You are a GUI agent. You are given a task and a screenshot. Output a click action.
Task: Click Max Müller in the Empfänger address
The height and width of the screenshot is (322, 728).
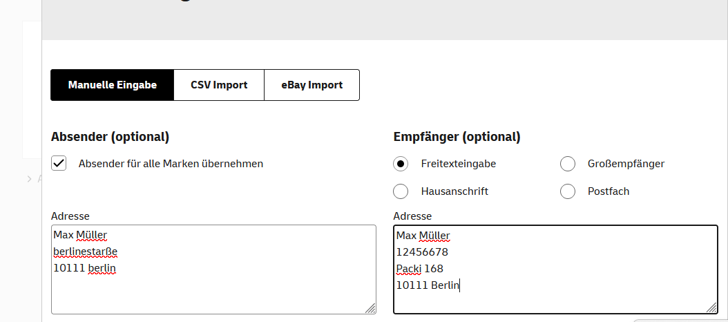coord(423,236)
